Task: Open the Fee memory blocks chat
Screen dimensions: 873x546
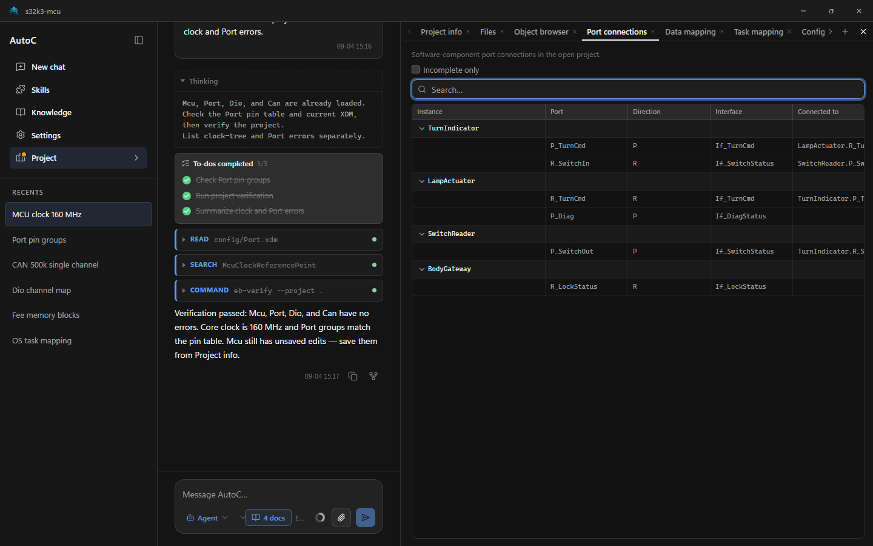Action: coord(78,315)
